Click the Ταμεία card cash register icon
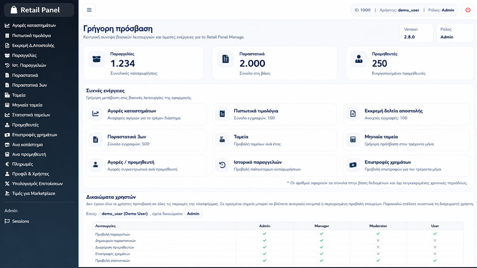 tap(222, 139)
